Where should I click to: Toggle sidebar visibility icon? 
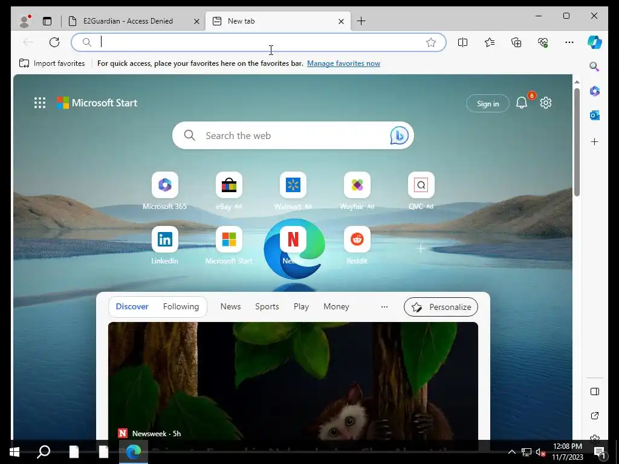coord(595,391)
